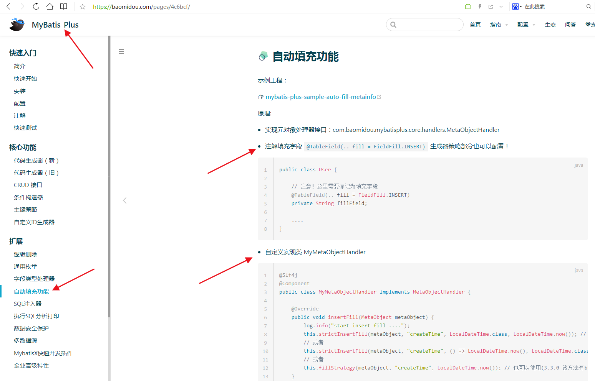Viewport: 595px width, 381px height.
Task: Select the active 自动填充功能 sidebar item
Action: [x=31, y=292]
